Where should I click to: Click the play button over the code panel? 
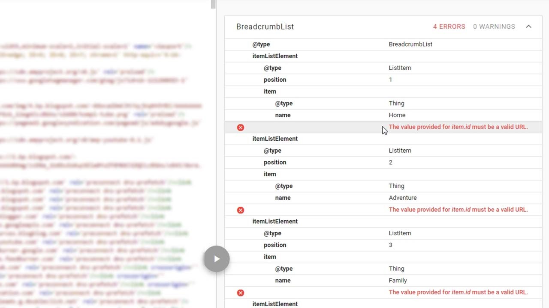tap(217, 259)
